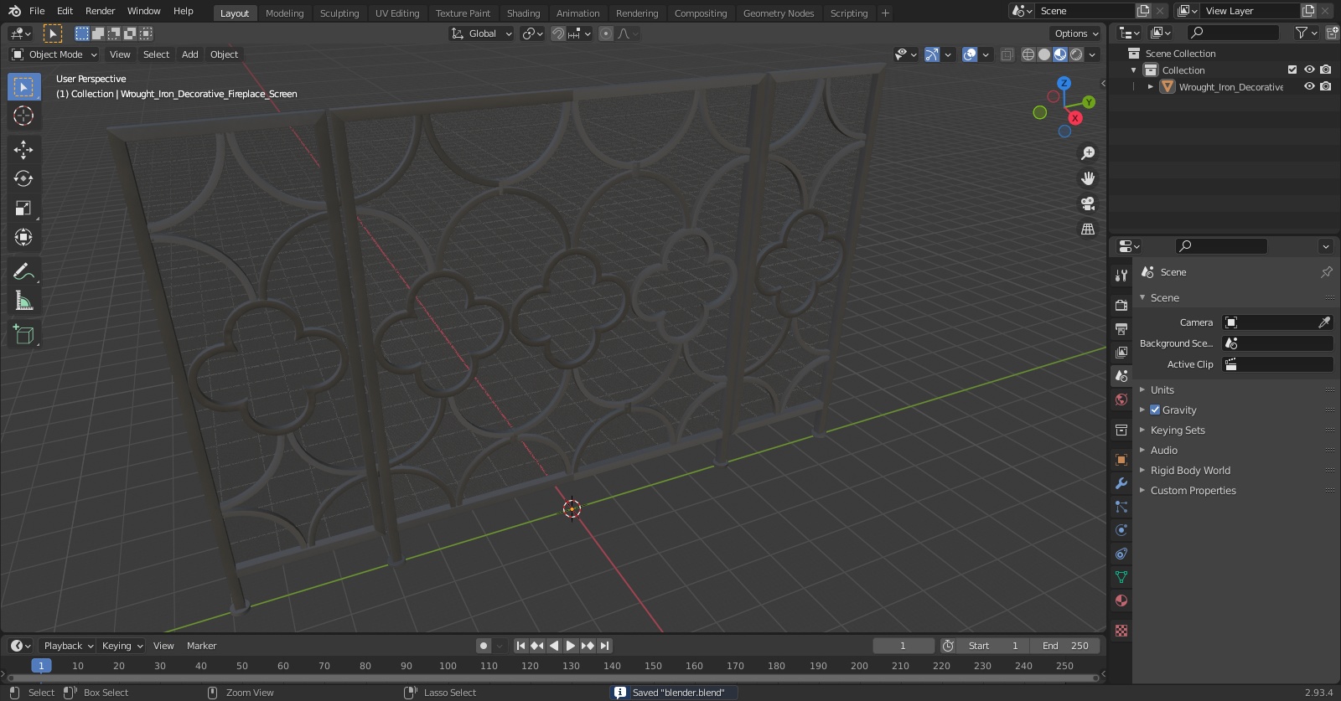Open Material properties tab

(1121, 600)
